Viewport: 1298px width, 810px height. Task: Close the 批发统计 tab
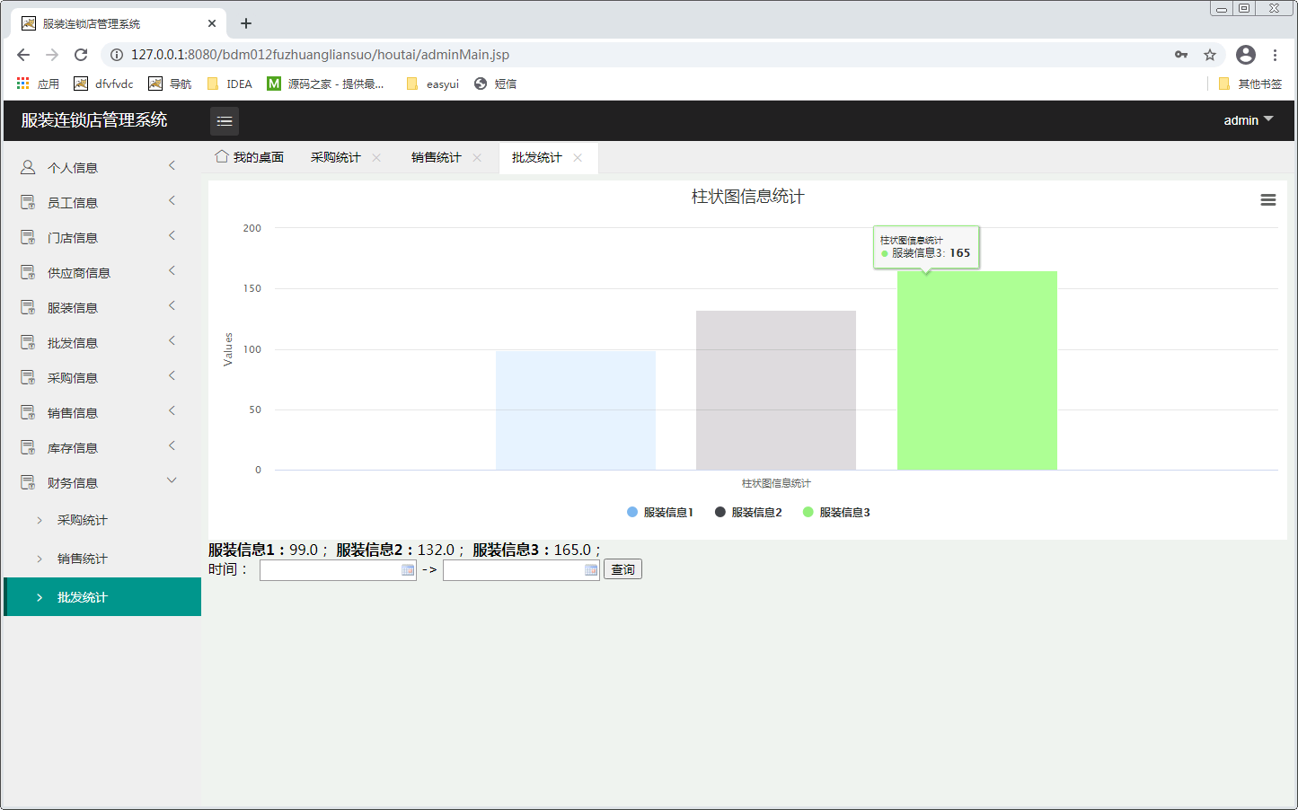[578, 158]
